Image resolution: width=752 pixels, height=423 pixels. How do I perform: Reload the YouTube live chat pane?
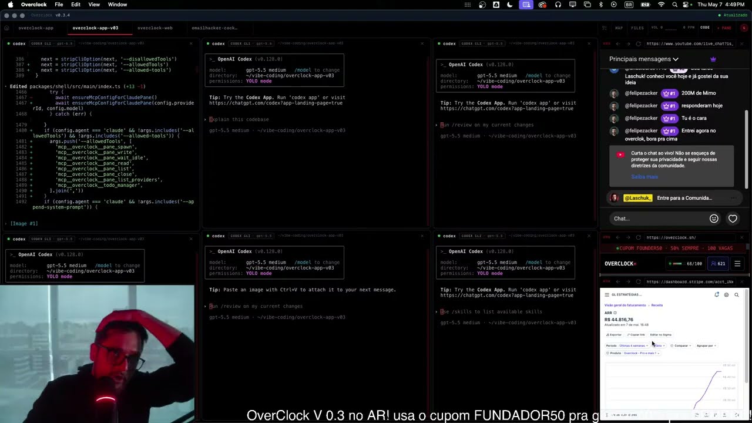(x=638, y=43)
